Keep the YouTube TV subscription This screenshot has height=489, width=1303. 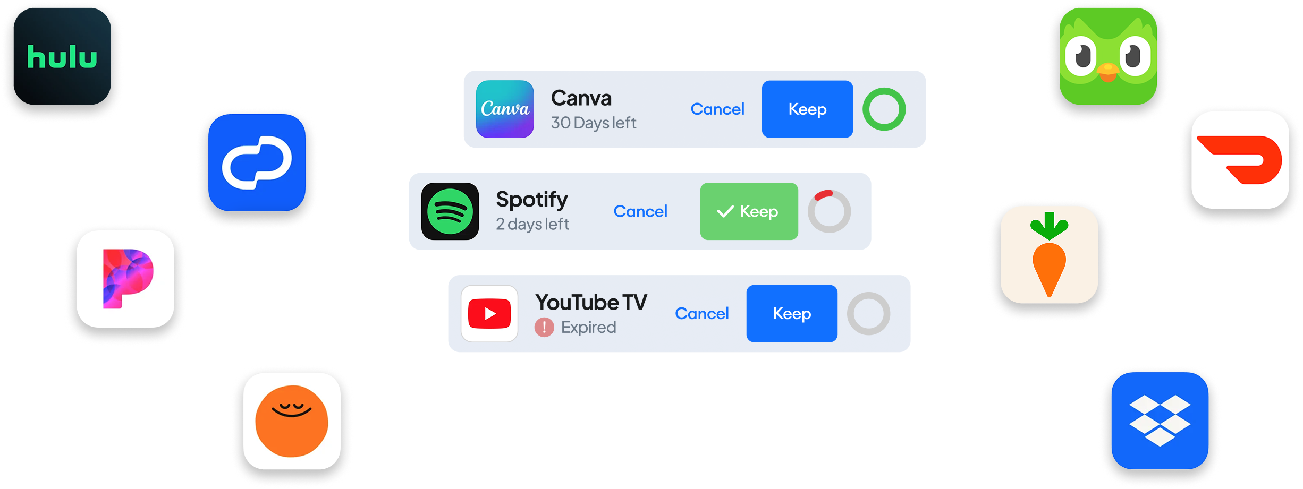point(792,313)
